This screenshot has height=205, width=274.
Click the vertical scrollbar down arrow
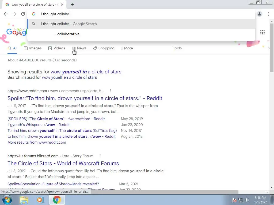(272, 188)
